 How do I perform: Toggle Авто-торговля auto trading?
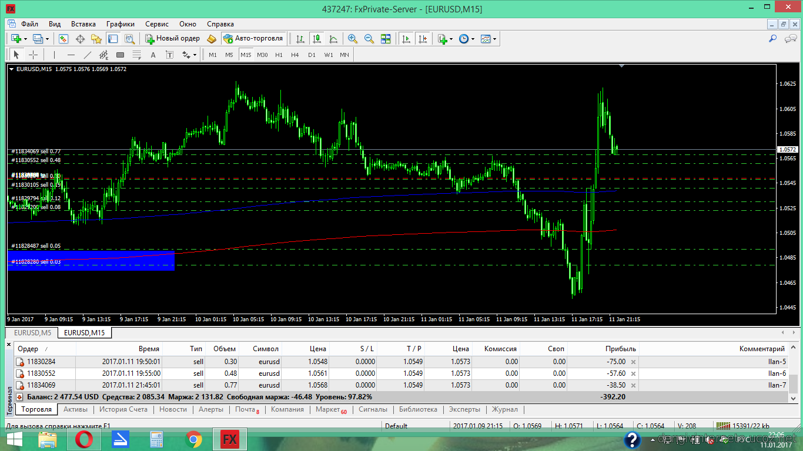click(x=253, y=39)
